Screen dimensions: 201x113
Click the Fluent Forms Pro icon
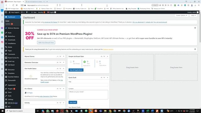[x=6, y=58]
